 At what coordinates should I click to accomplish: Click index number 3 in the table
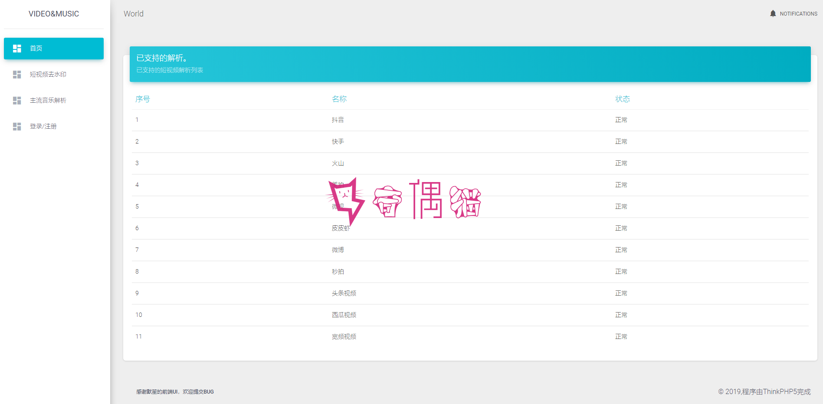137,163
